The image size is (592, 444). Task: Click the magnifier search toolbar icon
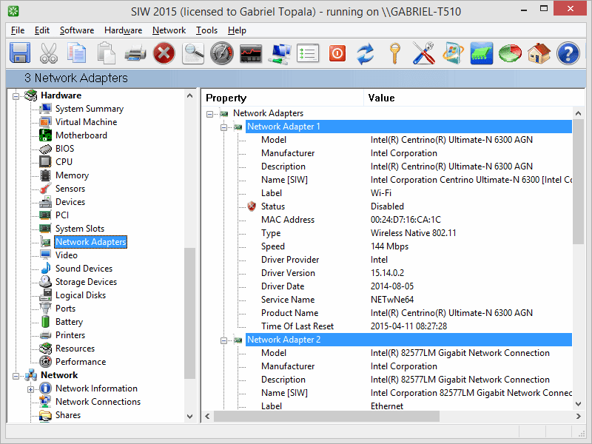coord(192,53)
